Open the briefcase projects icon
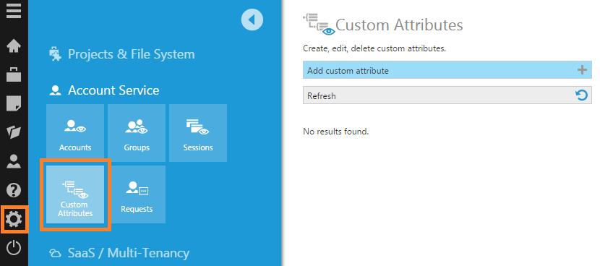The height and width of the screenshot is (266, 600). pos(14,74)
